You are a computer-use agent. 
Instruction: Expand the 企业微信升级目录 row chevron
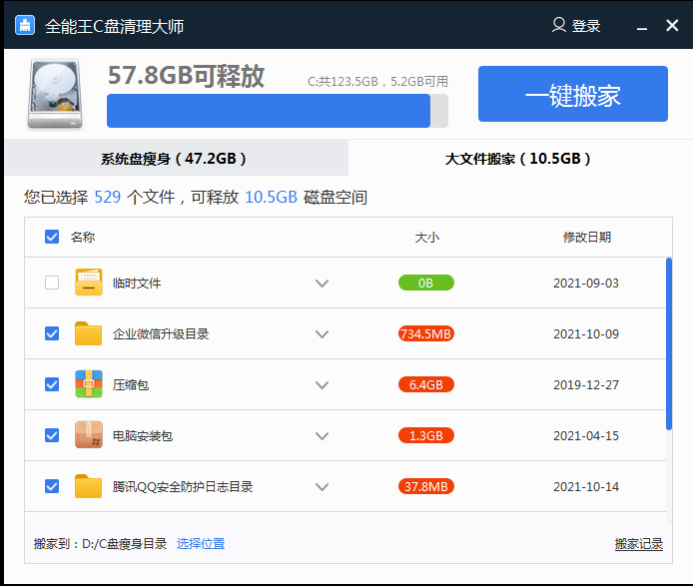pos(322,333)
